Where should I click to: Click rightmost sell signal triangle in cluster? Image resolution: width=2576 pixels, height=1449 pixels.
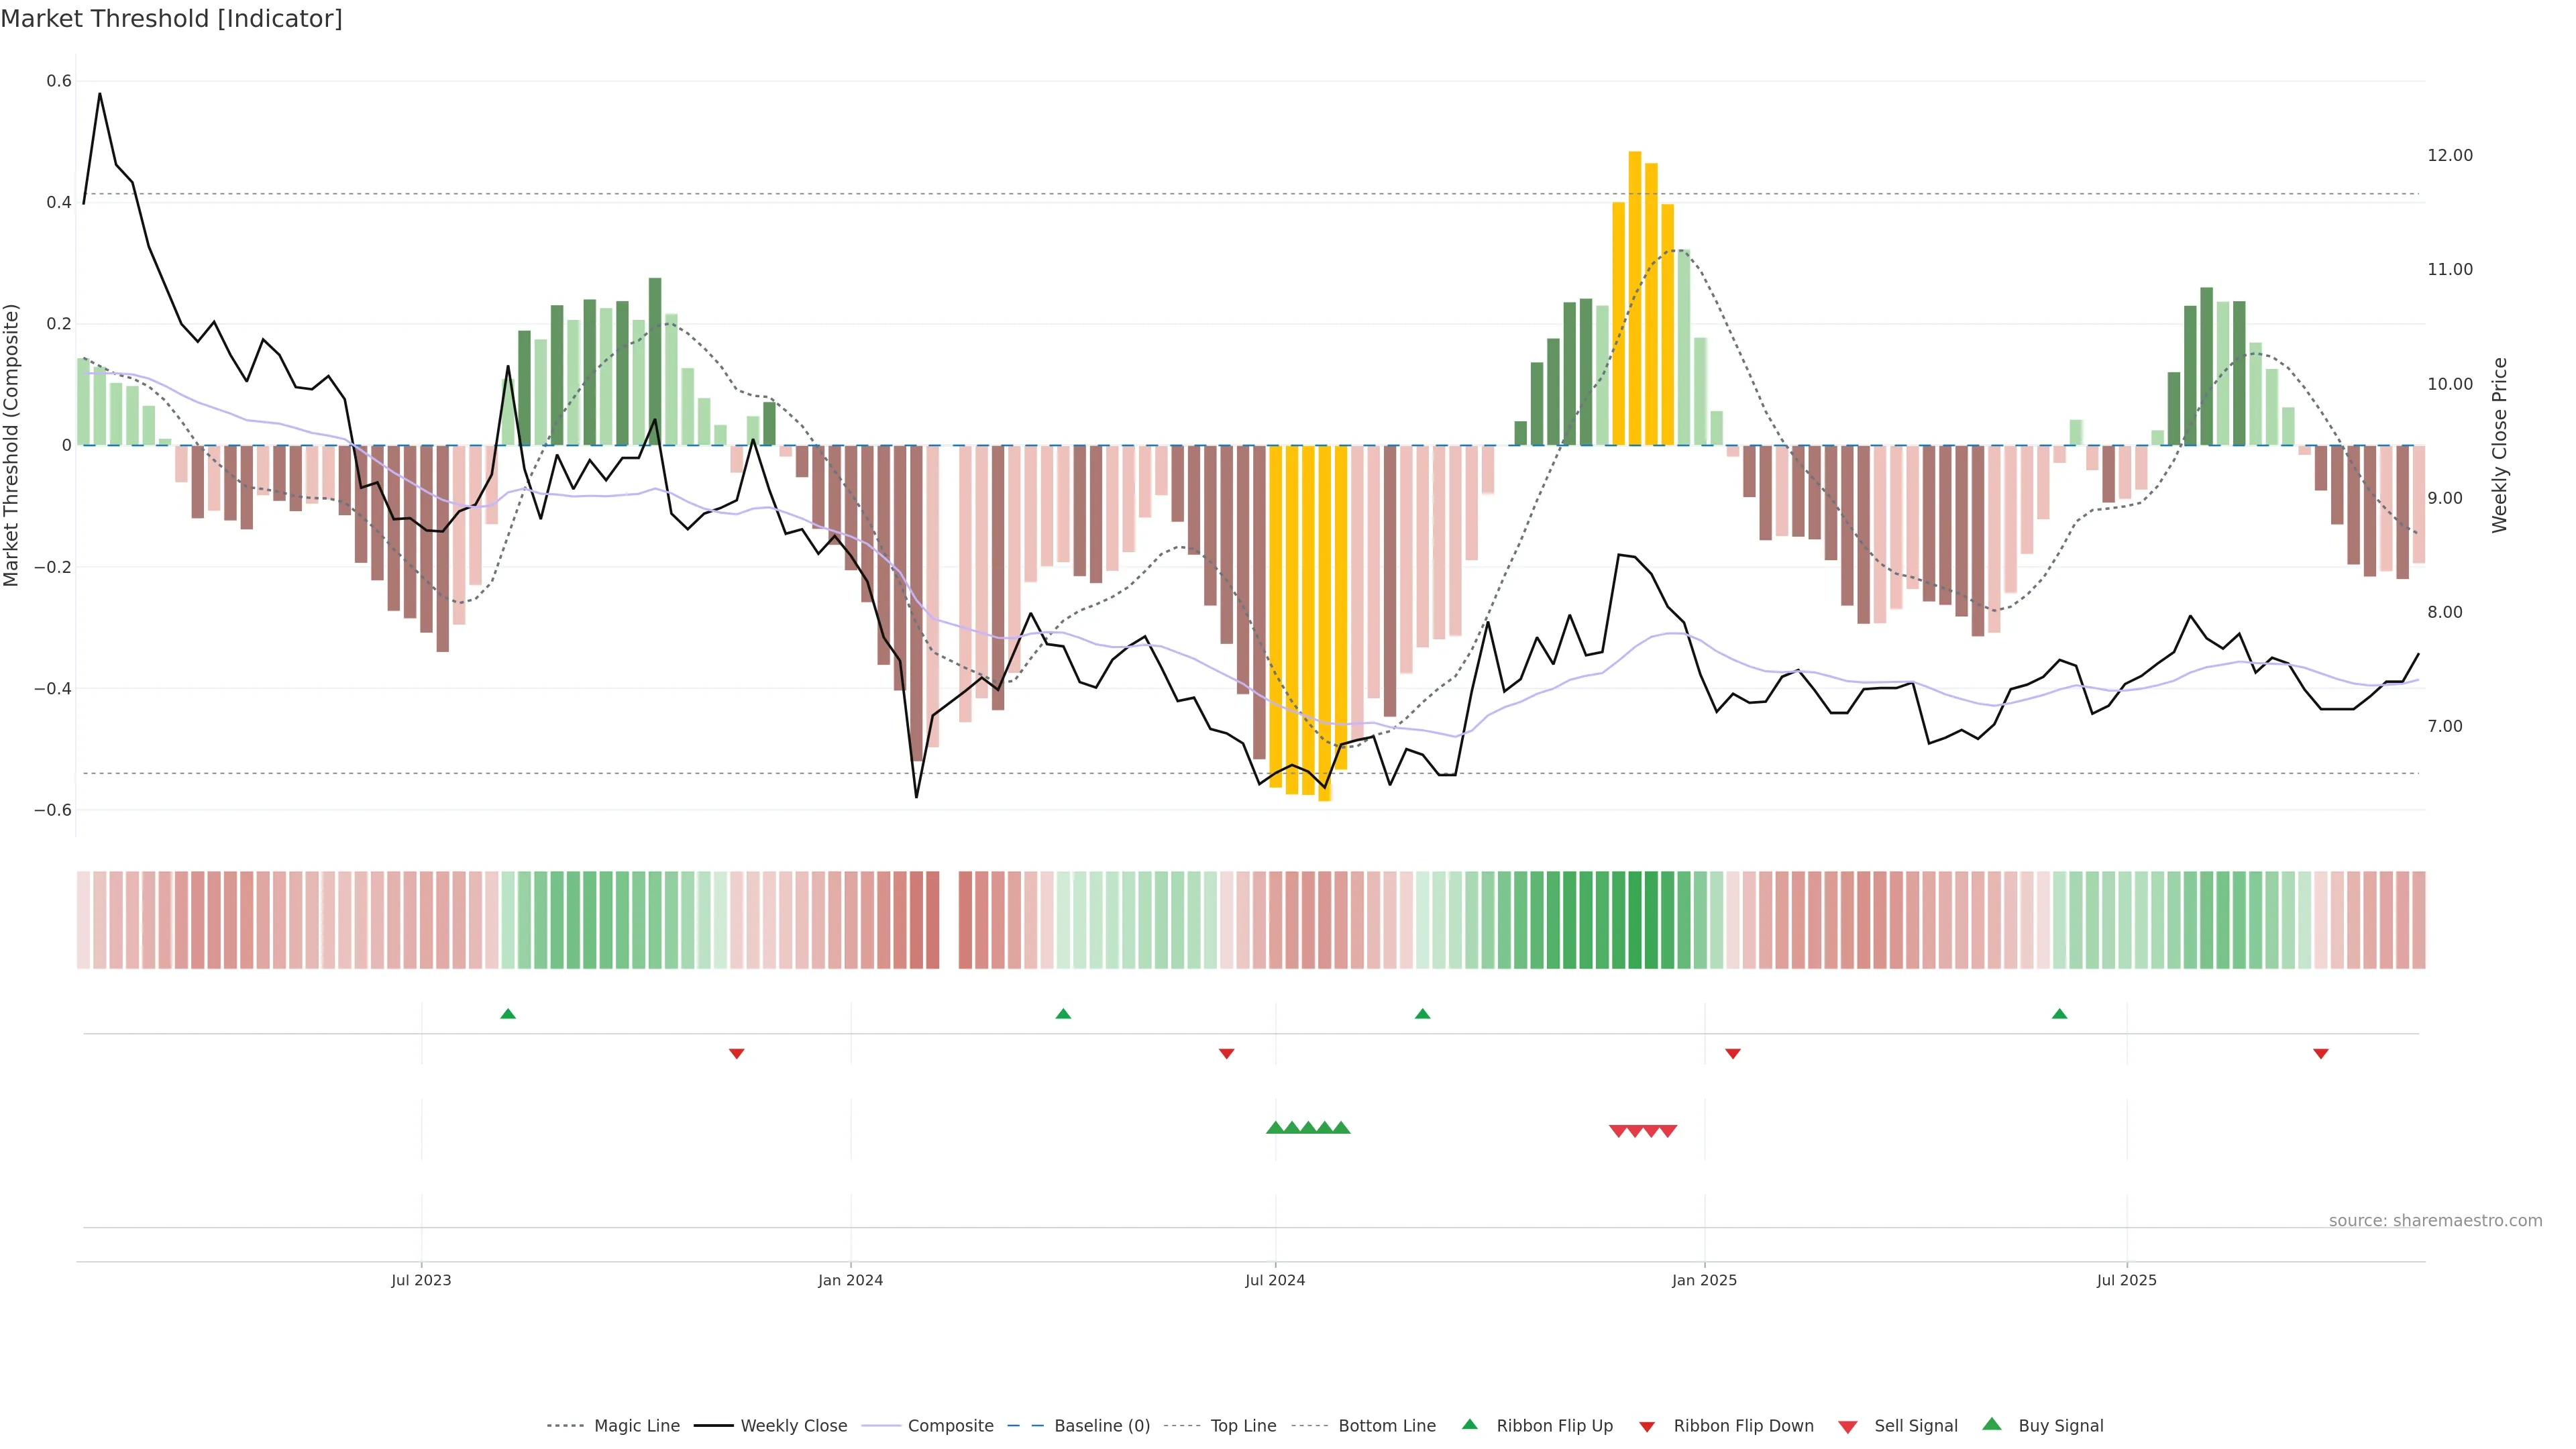[x=1668, y=1131]
